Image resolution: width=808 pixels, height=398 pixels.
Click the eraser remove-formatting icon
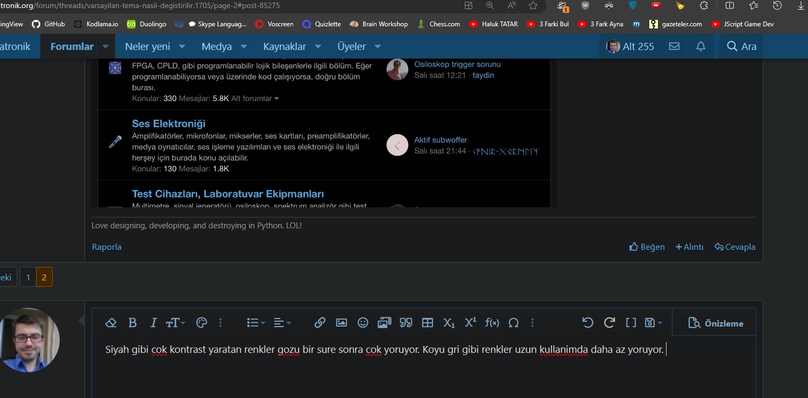[x=111, y=323]
